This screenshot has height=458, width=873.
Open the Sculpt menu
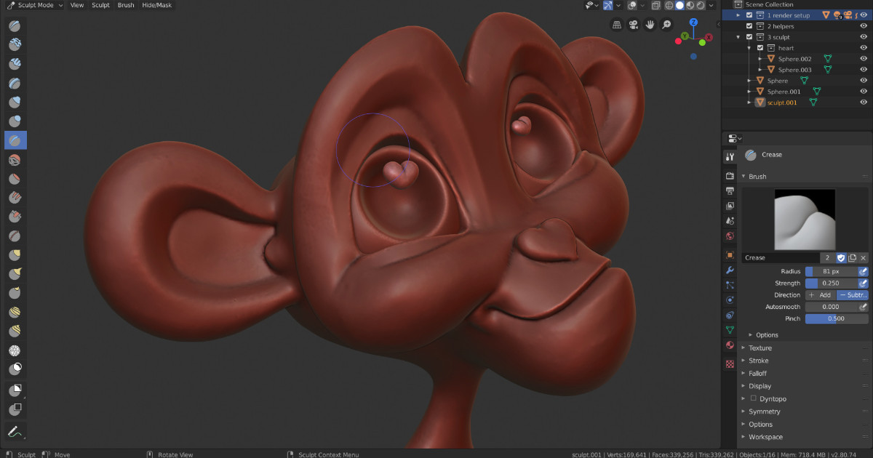pos(100,5)
